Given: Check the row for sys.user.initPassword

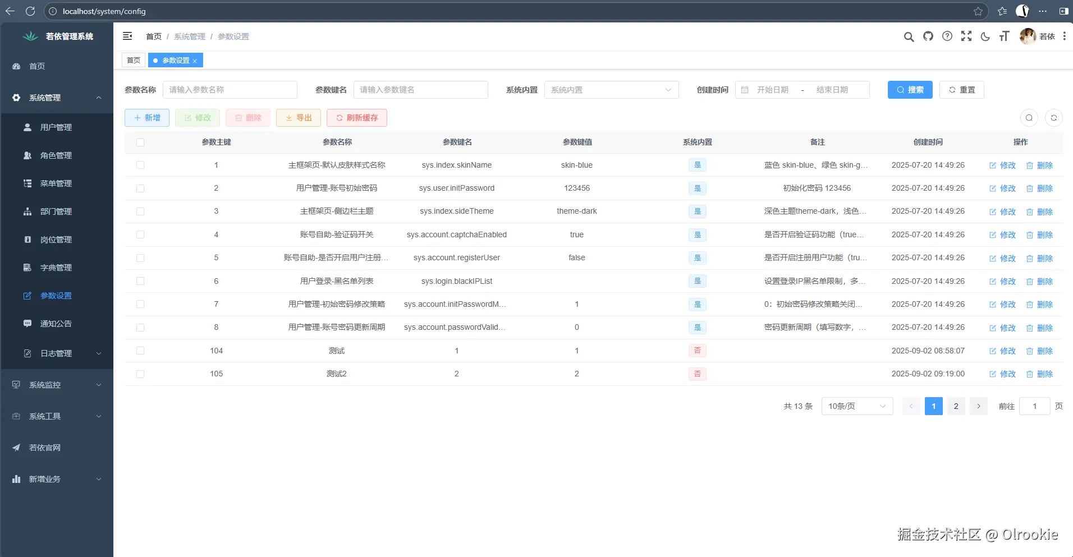Looking at the screenshot, I should 140,188.
